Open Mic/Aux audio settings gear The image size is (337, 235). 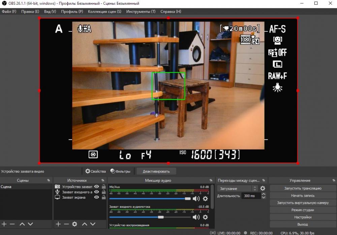(205, 199)
